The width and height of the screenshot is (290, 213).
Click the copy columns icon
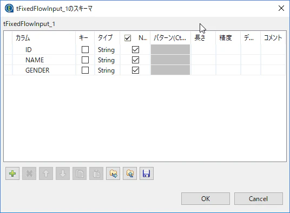point(80,173)
